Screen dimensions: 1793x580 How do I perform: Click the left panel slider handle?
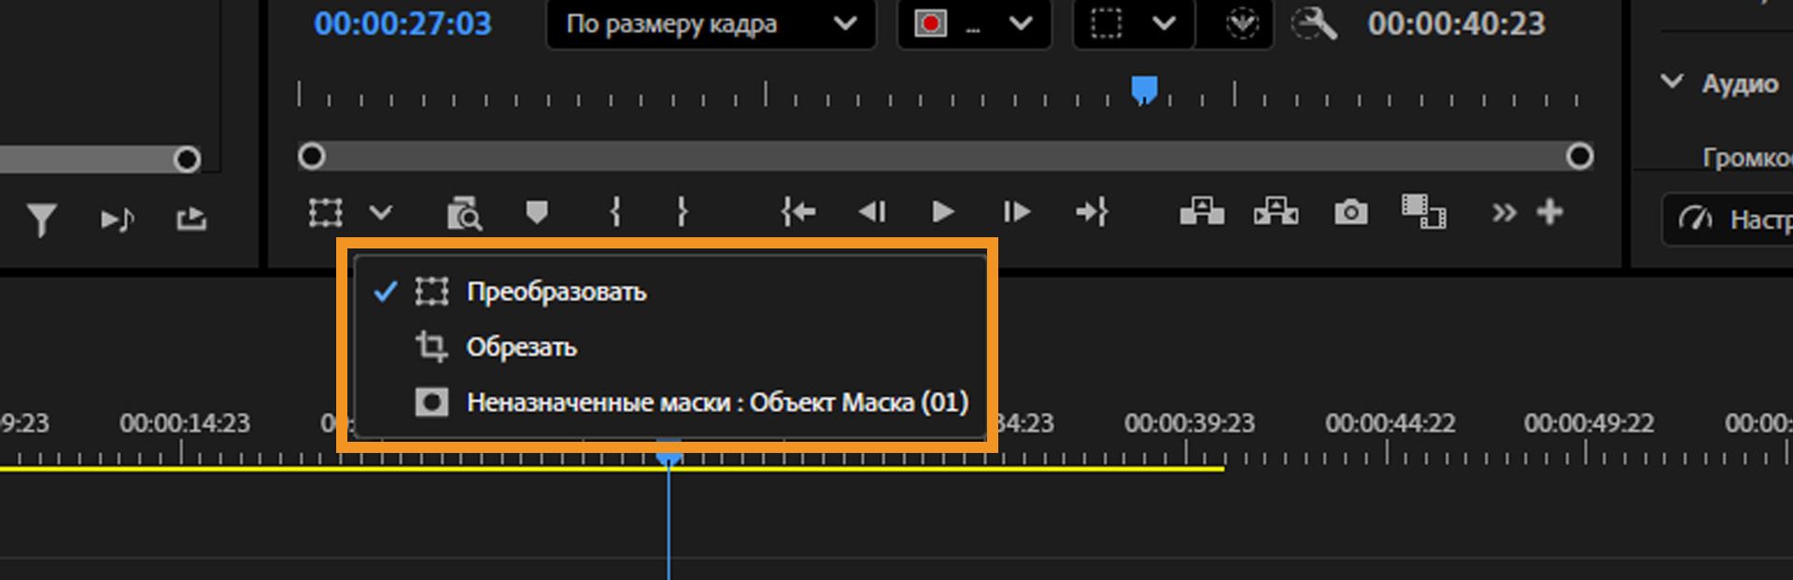coord(187,160)
